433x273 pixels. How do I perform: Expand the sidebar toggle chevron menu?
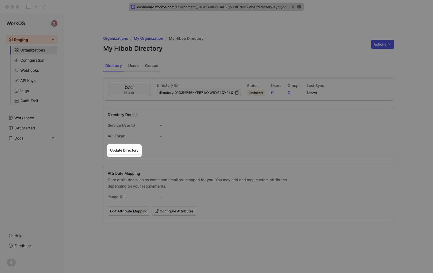pos(36,7)
